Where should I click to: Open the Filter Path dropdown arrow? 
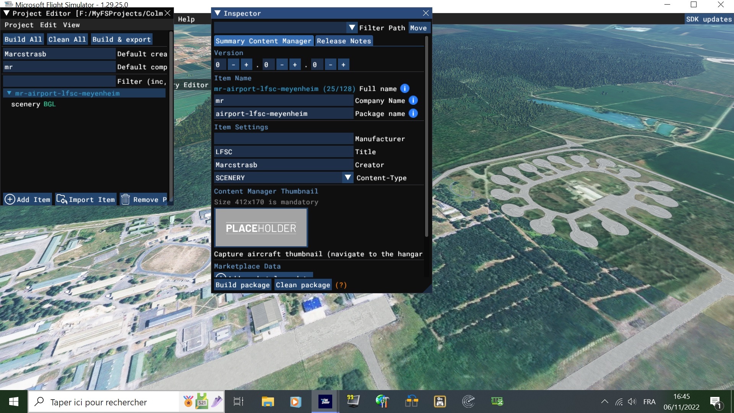click(352, 28)
